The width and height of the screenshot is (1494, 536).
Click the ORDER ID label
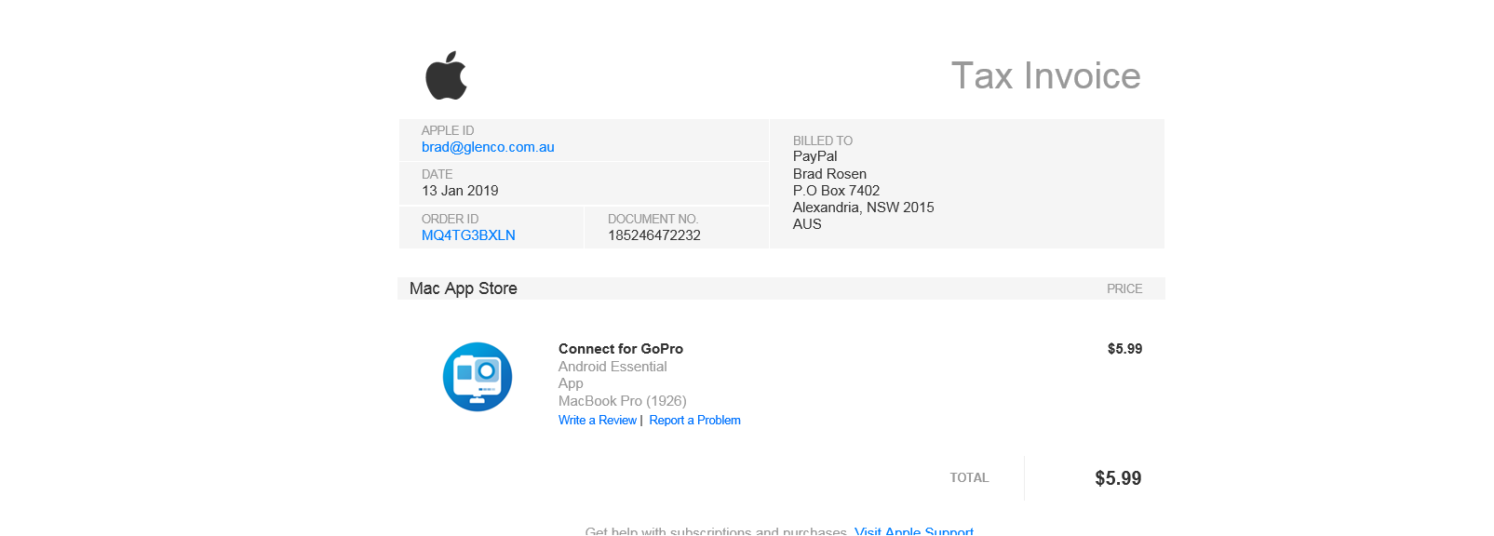pyautogui.click(x=450, y=219)
